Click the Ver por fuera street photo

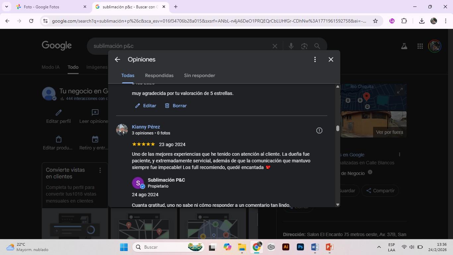coord(374,124)
